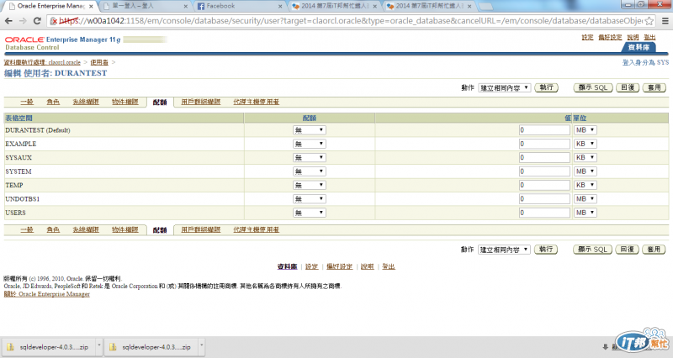Viewport: 673px width, 358px height.
Task: Click the 套用 button below the table
Action: tap(654, 249)
